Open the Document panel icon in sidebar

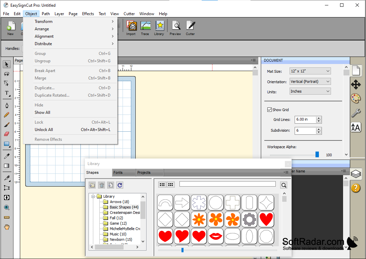click(x=356, y=70)
